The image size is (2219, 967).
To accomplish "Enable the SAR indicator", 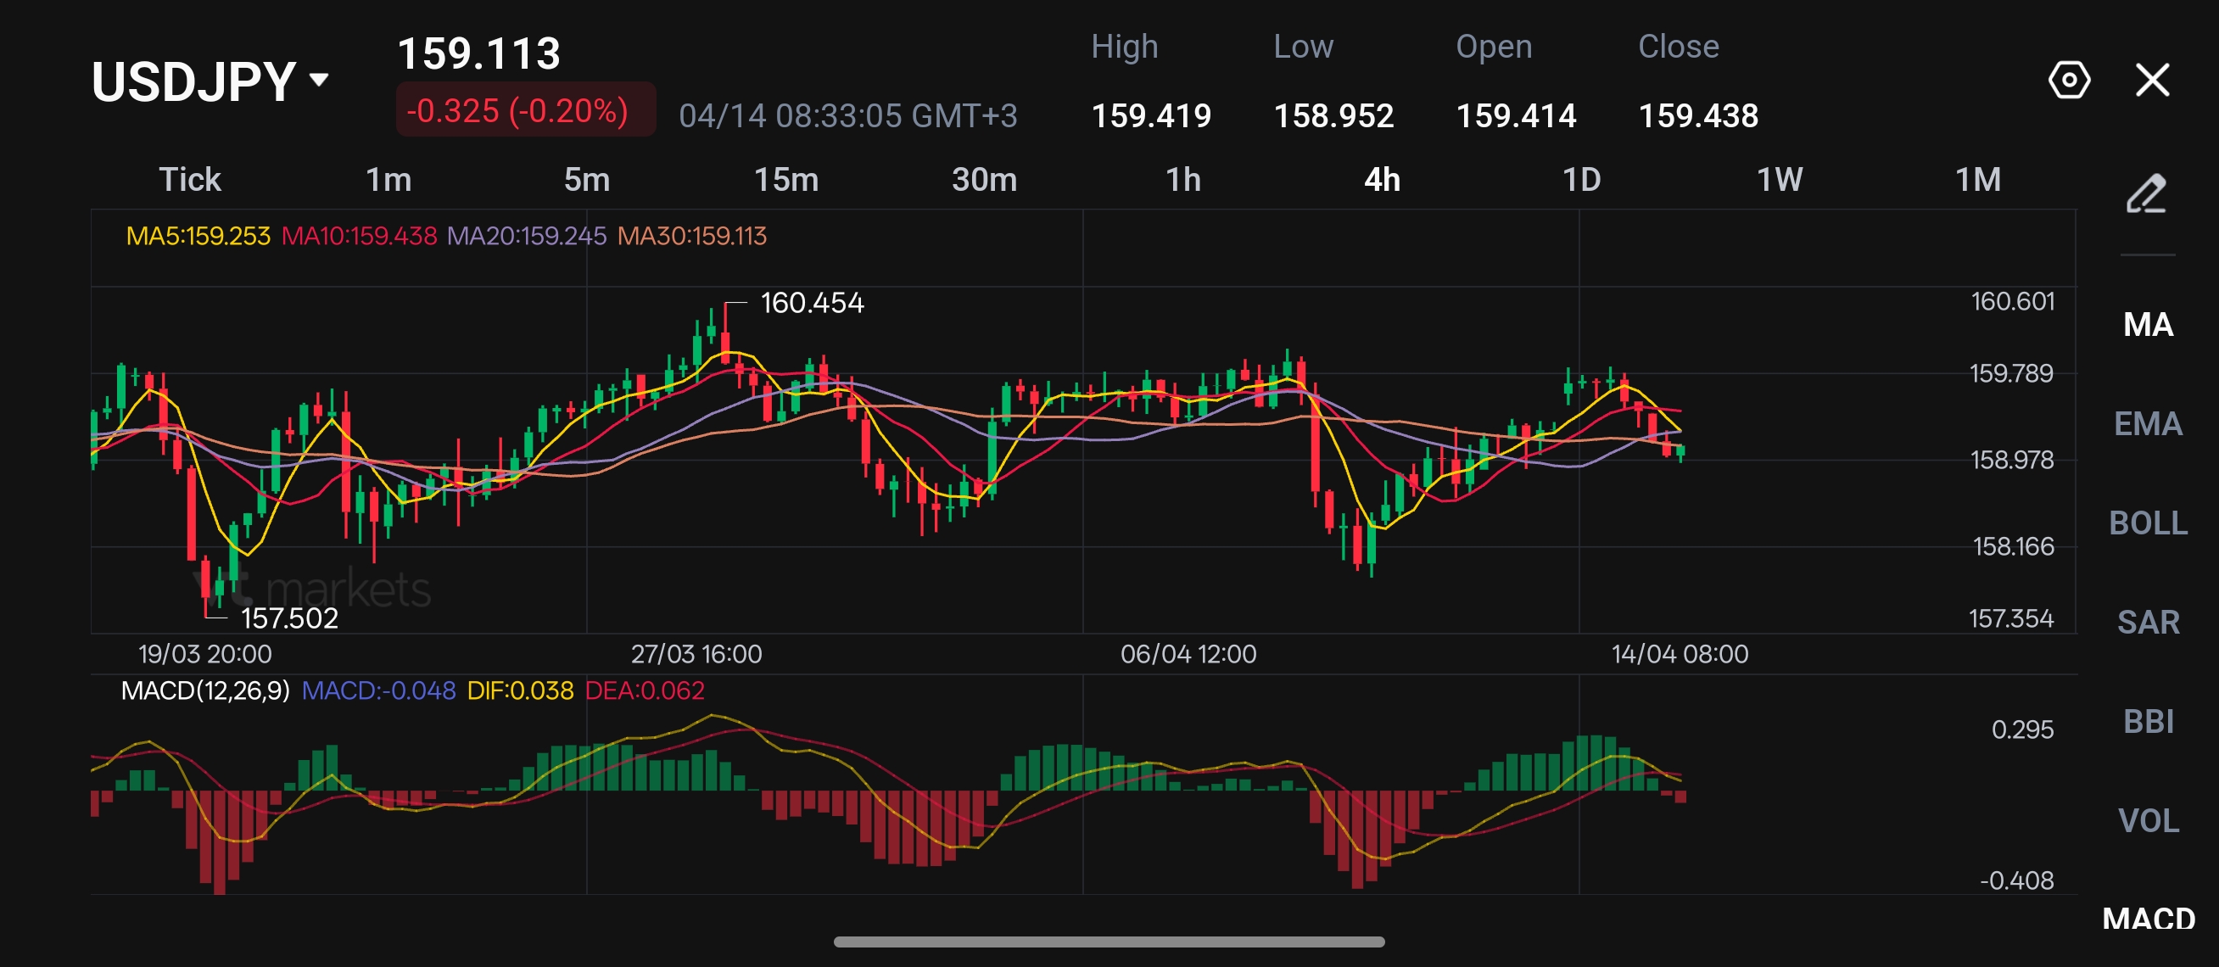I will (2148, 622).
